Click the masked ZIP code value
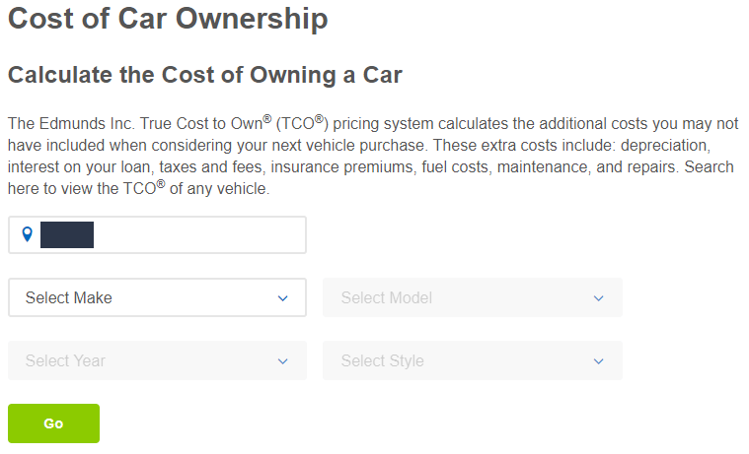 pyautogui.click(x=67, y=234)
